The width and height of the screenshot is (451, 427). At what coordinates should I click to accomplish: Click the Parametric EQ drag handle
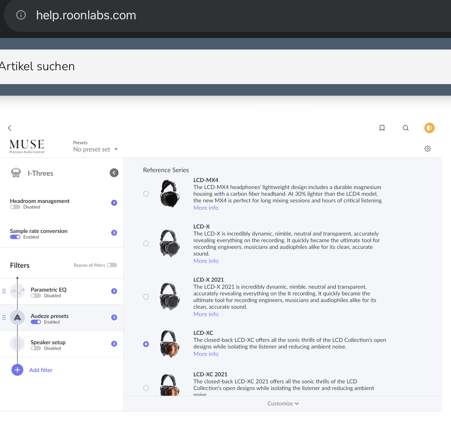[4, 291]
